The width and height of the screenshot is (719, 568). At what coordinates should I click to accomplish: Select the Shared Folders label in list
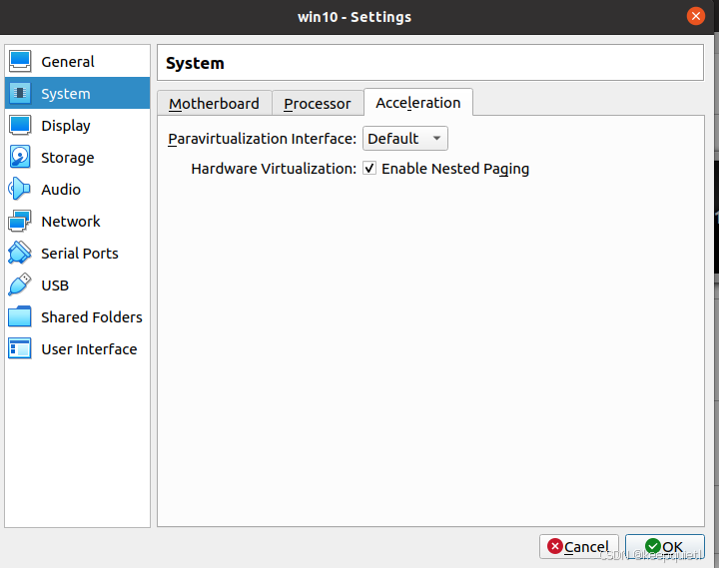pos(92,317)
